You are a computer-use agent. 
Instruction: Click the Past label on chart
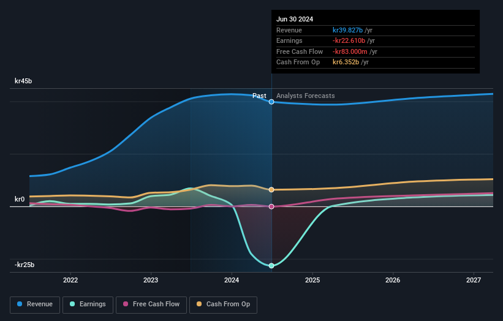(259, 96)
